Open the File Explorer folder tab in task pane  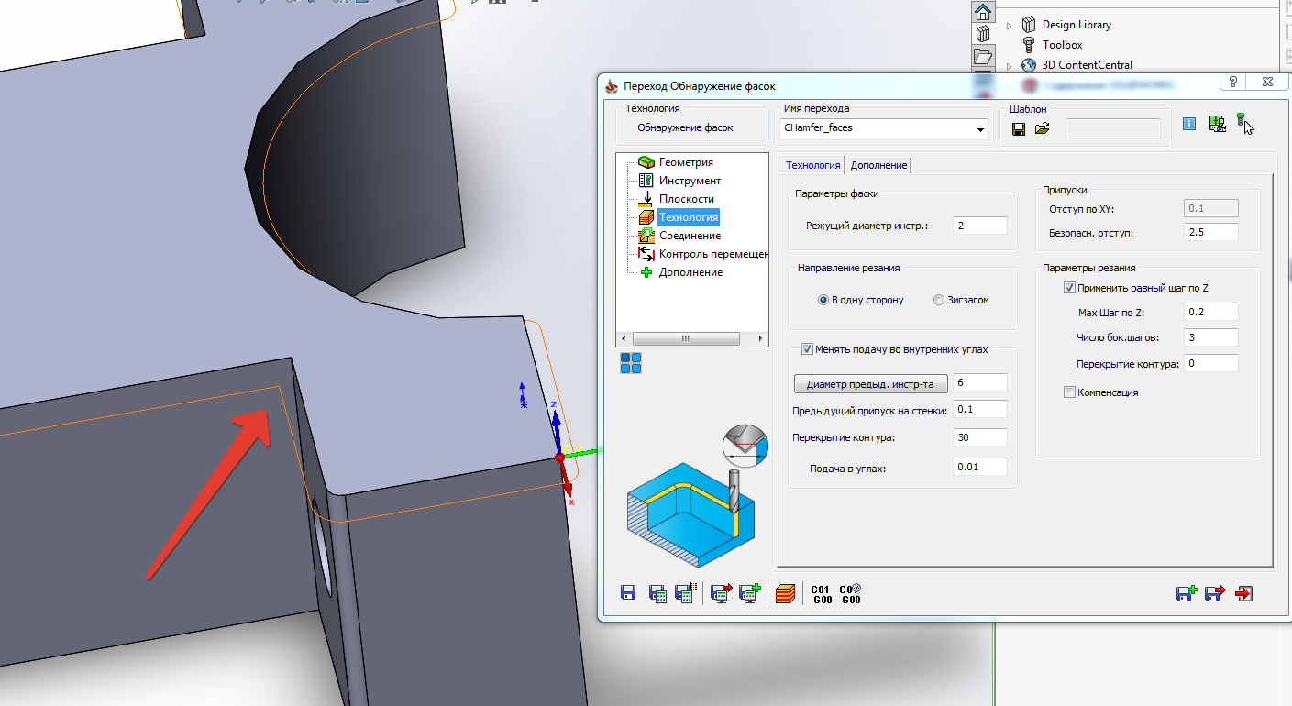(983, 56)
